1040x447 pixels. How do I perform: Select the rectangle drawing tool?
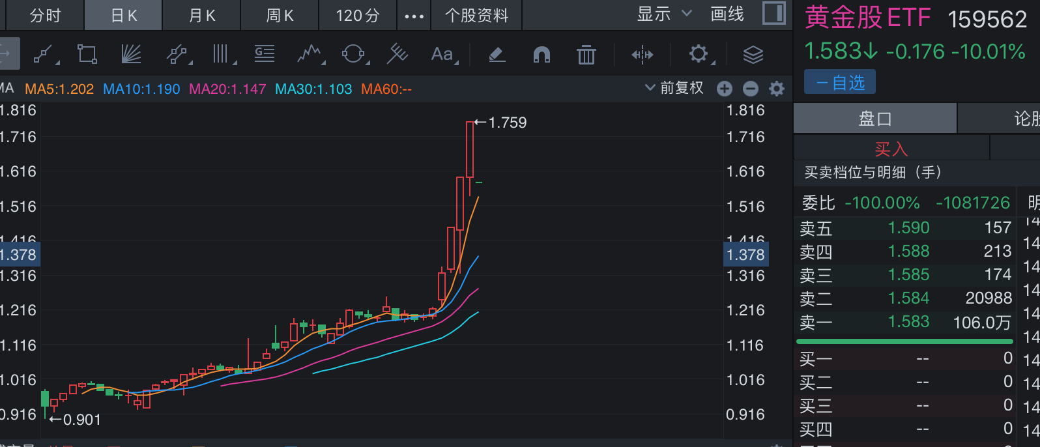click(x=87, y=54)
